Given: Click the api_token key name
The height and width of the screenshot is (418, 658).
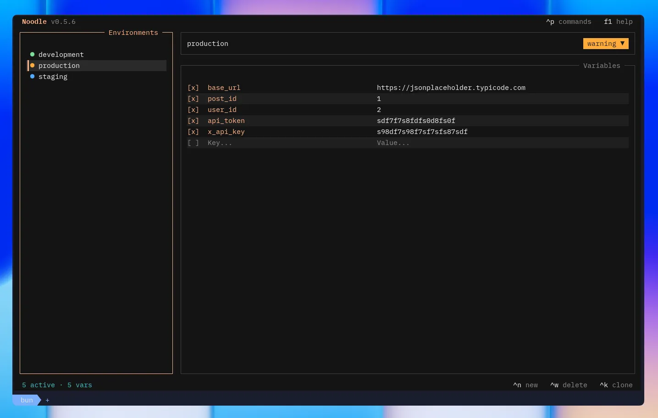Looking at the screenshot, I should point(226,121).
